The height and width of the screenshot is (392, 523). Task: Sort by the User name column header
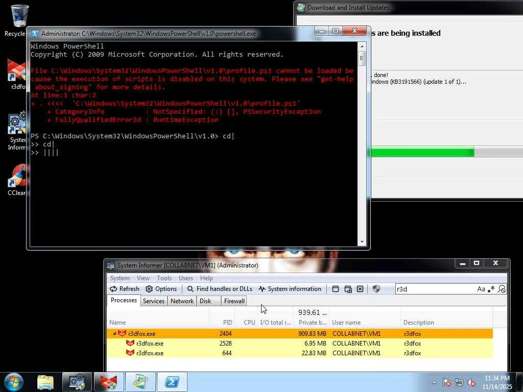click(x=365, y=318)
